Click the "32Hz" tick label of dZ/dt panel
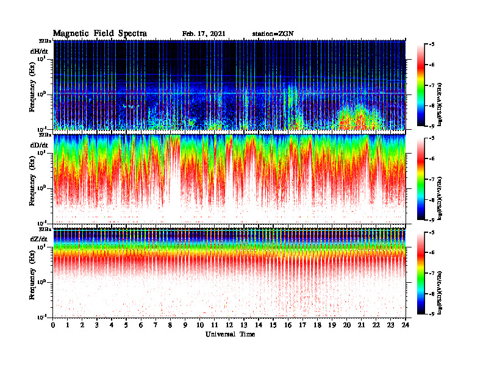The width and height of the screenshot is (483, 373). click(45, 229)
